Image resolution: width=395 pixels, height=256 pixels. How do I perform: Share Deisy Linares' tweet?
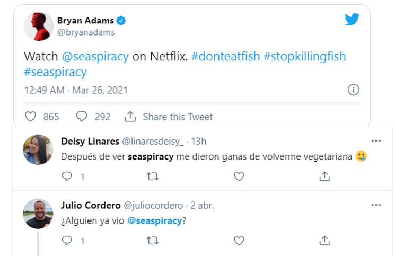pyautogui.click(x=324, y=176)
